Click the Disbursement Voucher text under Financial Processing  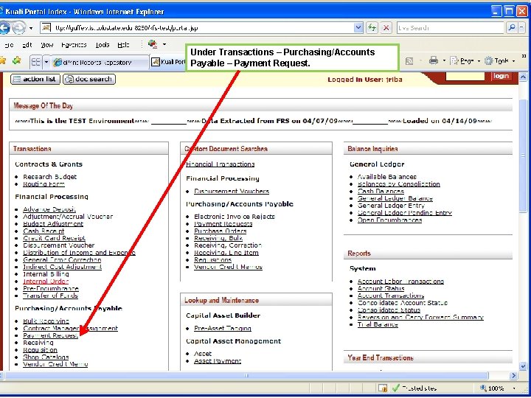58,245
